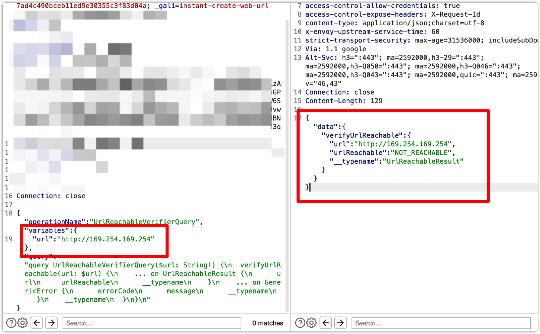Viewport: 540px width, 334px height.
Task: Click the request pane vertical scrollbar
Action: point(287,166)
